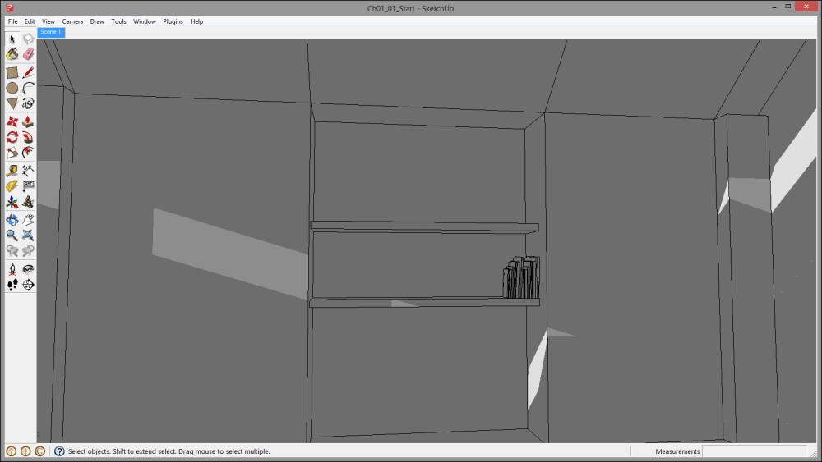822x462 pixels.
Task: Select the Push/Pull tool
Action: click(x=28, y=122)
